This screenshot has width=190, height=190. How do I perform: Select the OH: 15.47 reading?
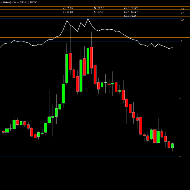click(131, 12)
